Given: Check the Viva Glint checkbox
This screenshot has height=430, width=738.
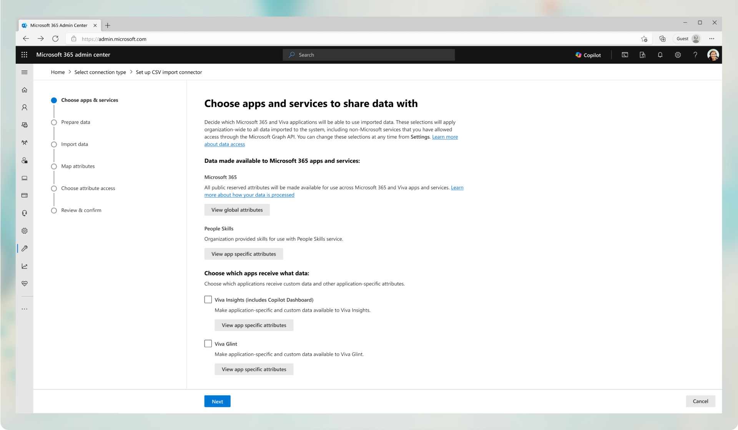Looking at the screenshot, I should coord(208,344).
